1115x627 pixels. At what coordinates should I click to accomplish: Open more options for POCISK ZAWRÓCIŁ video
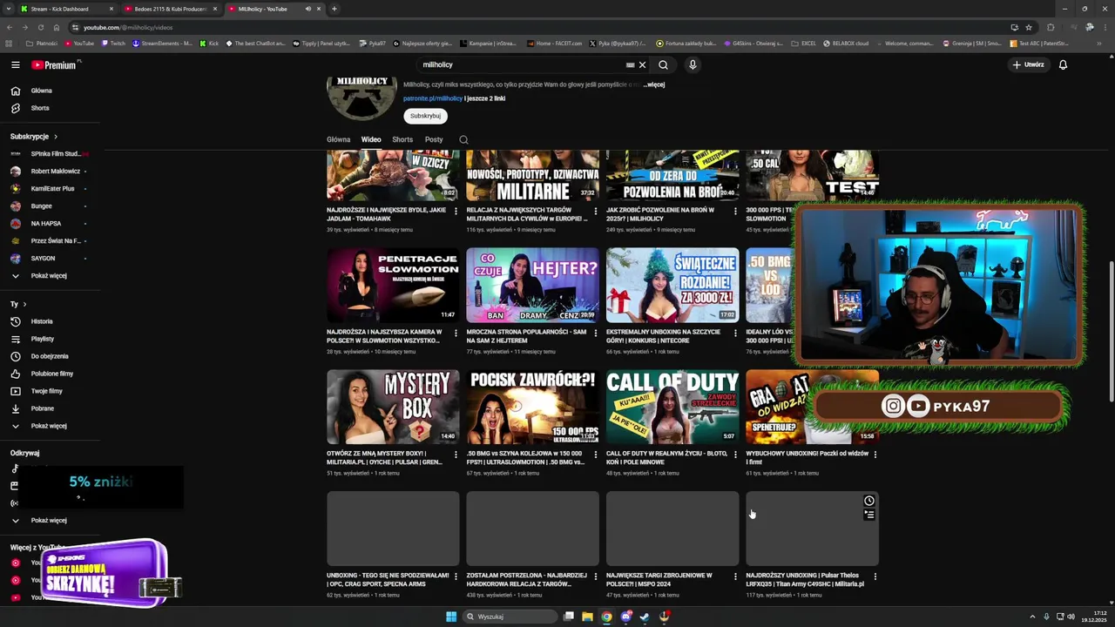pos(596,454)
